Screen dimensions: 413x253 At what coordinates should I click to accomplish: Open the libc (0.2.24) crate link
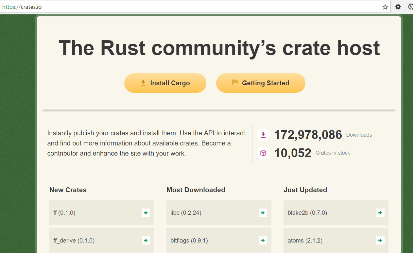pos(219,213)
